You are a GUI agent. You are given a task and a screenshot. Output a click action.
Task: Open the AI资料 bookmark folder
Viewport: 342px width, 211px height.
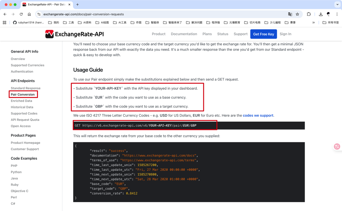[85, 22]
